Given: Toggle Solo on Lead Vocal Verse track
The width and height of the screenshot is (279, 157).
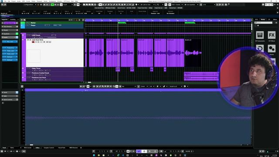Looking at the screenshot, I should 30,40.
